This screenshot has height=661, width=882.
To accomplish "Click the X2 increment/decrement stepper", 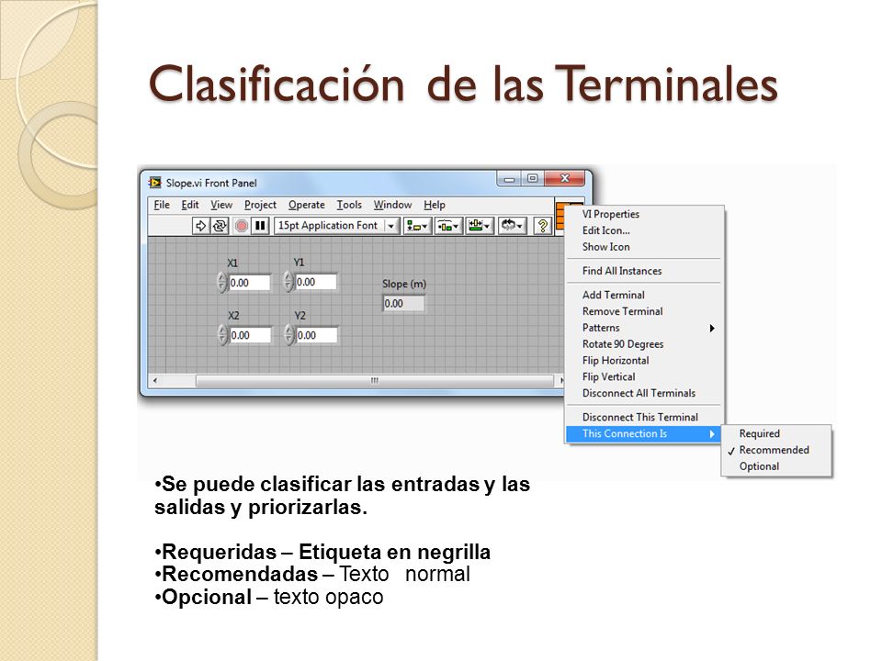I will 222,335.
